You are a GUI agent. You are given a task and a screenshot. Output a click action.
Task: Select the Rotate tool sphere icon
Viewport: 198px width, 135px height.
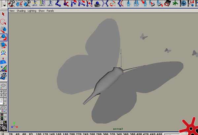coord(3,37)
